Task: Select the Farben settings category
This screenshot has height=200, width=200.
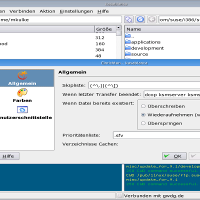Action: (x=22, y=95)
